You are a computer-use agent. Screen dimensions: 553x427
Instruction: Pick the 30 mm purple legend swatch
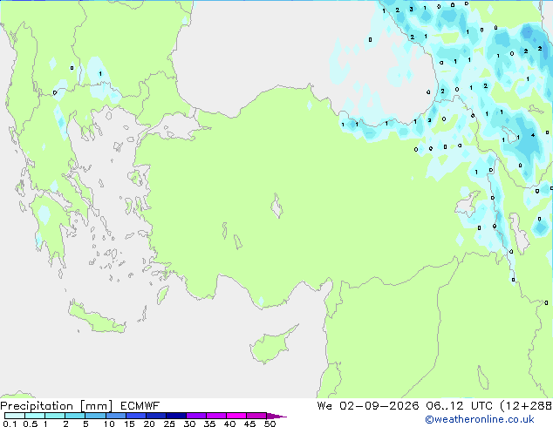pos(196,416)
